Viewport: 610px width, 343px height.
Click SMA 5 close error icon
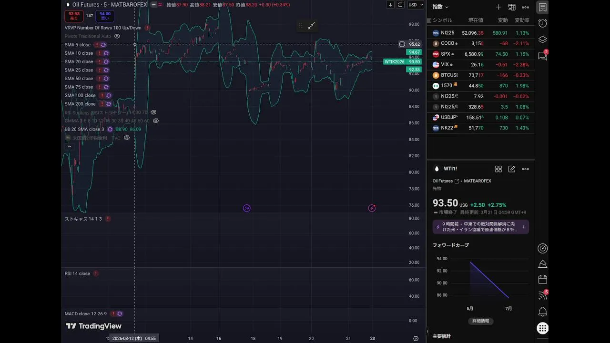pos(97,45)
